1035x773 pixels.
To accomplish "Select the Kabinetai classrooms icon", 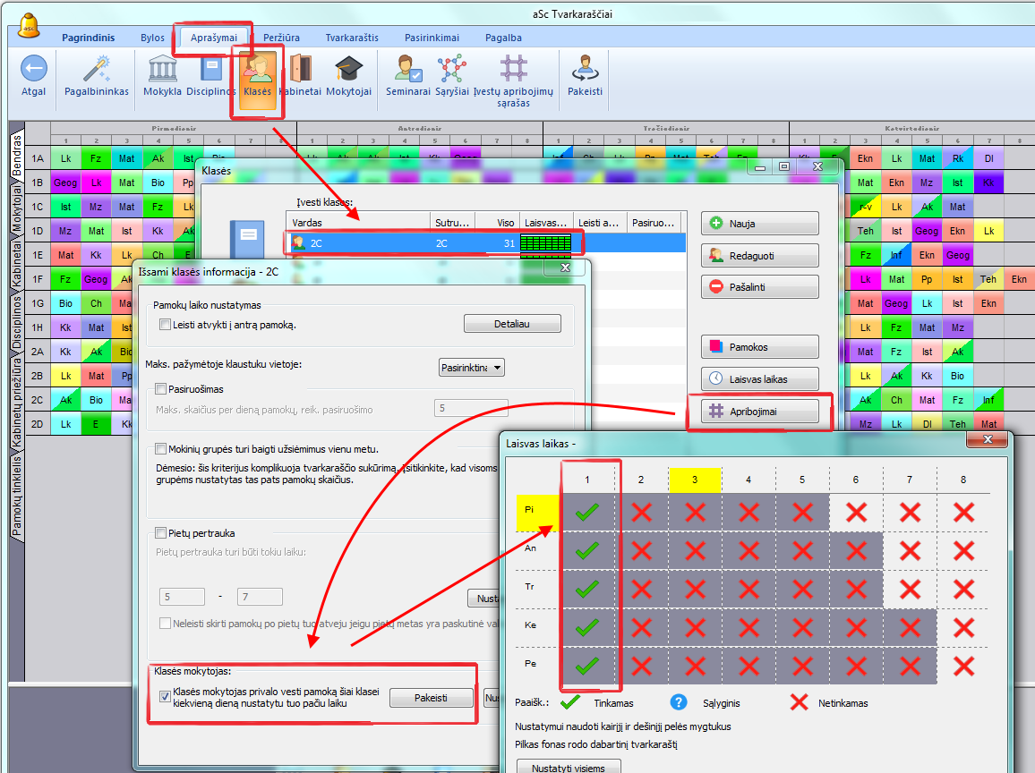I will [x=300, y=70].
